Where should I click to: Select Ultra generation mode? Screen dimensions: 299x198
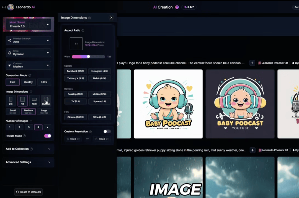[44, 82]
